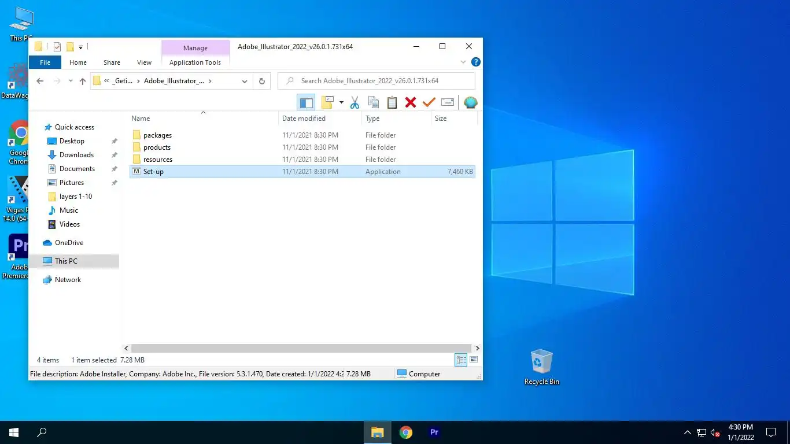Open folder options dropdown arrow in toolbar

(x=341, y=103)
